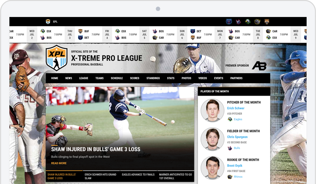
Task: Open the PARTNERS menu item
Action: coord(236,78)
